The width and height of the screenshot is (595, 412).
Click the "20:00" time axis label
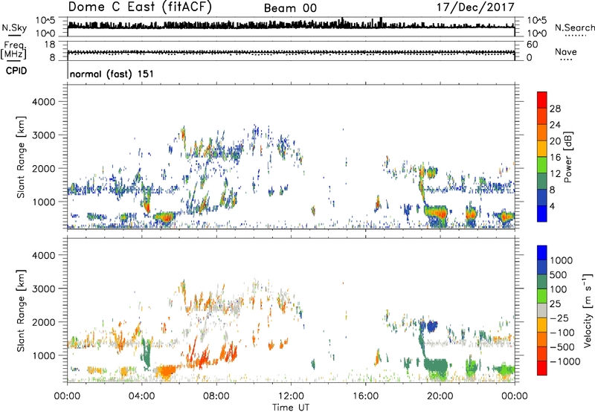[440, 396]
